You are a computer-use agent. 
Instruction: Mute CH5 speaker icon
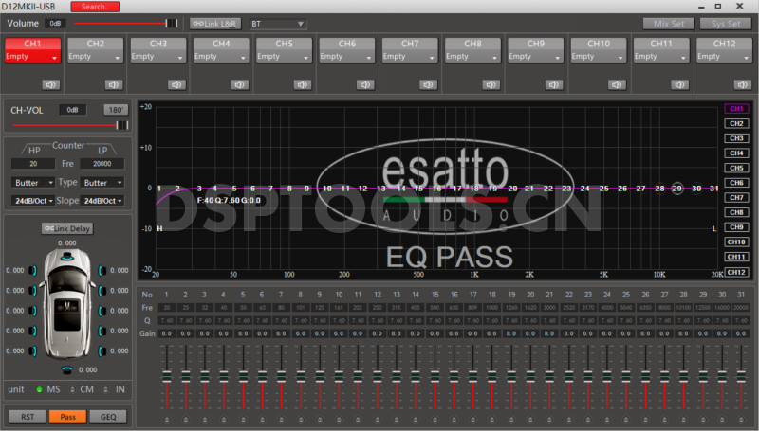302,85
